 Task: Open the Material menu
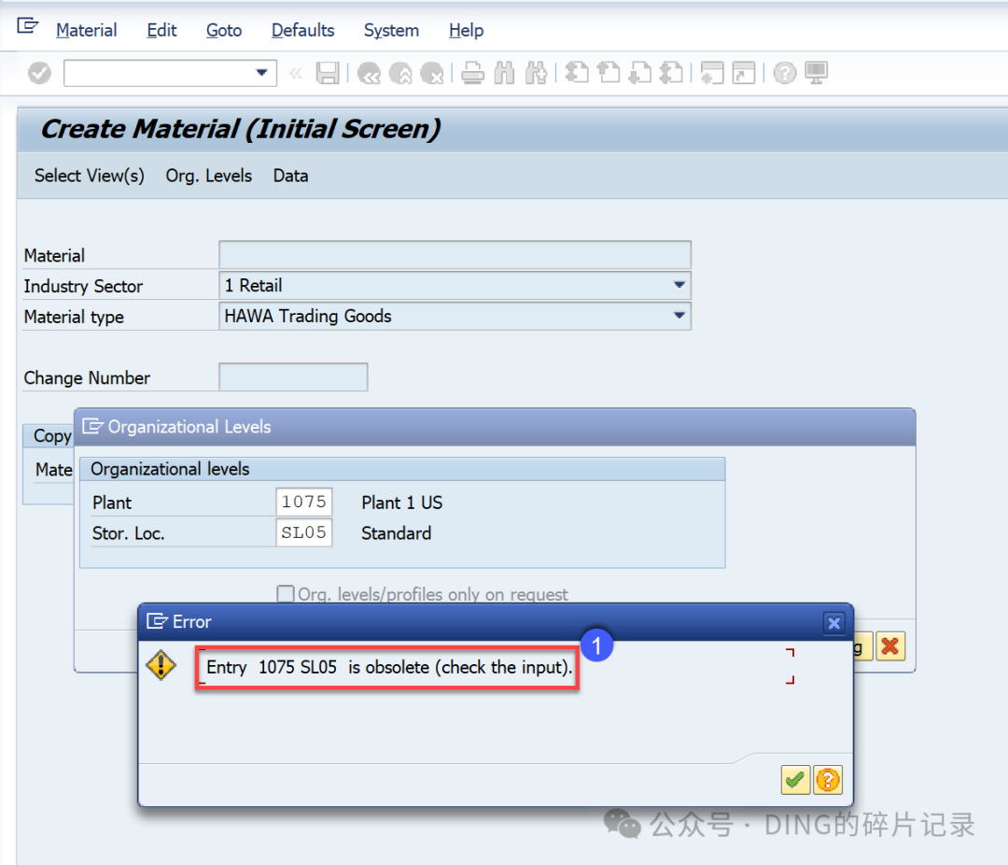86,30
